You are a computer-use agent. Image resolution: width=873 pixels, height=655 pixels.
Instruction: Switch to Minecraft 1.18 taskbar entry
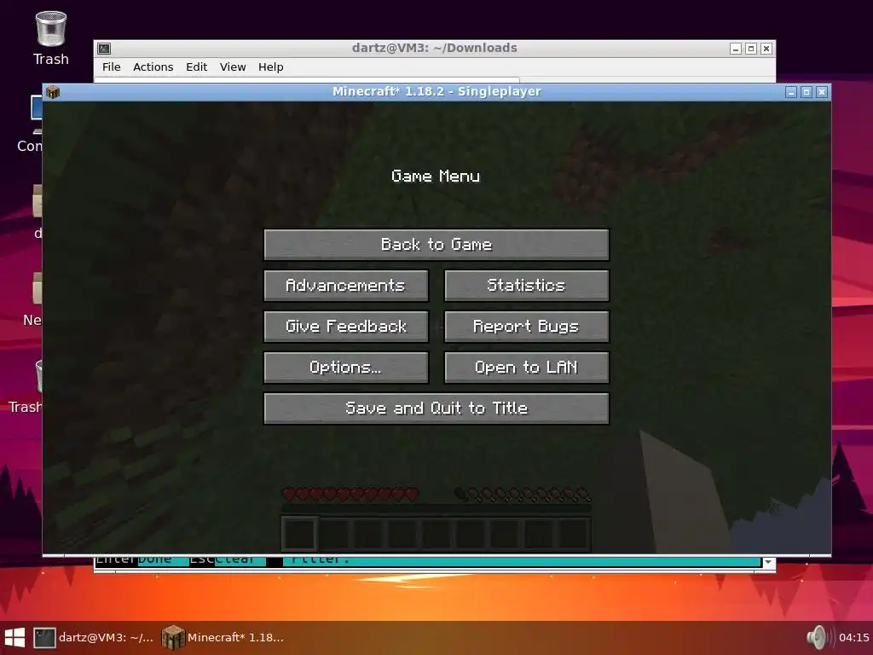tap(223, 638)
